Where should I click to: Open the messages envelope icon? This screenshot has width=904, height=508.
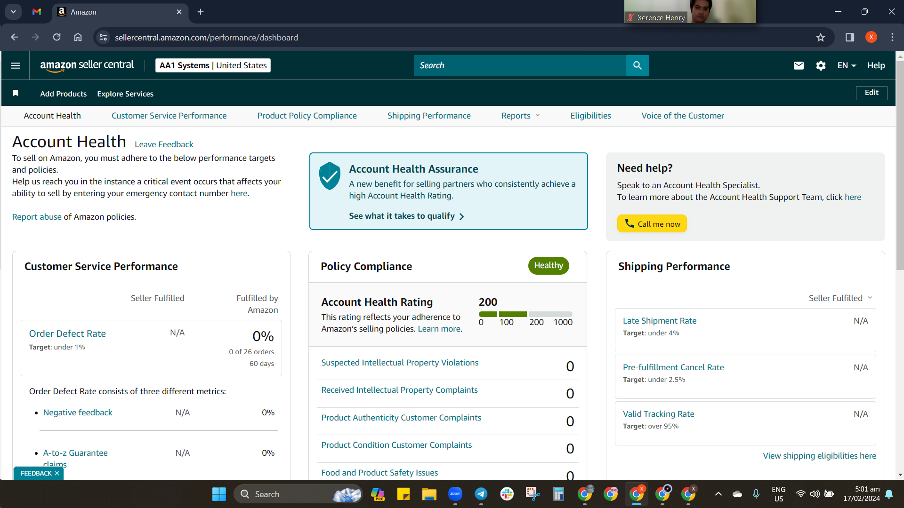(x=799, y=65)
